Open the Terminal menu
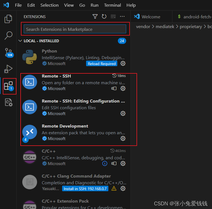Image resolution: width=212 pixels, height=209 pixels. 113,5
